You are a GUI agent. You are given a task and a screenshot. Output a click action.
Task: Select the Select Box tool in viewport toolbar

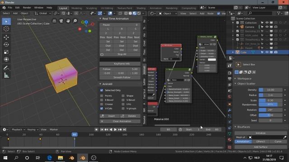tap(6, 22)
